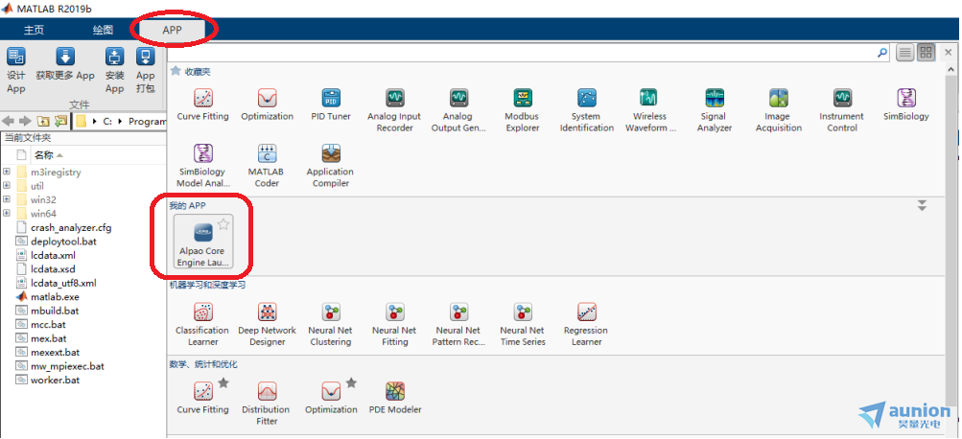Open Analog Output Generator app
962x439 pixels.
tap(458, 110)
